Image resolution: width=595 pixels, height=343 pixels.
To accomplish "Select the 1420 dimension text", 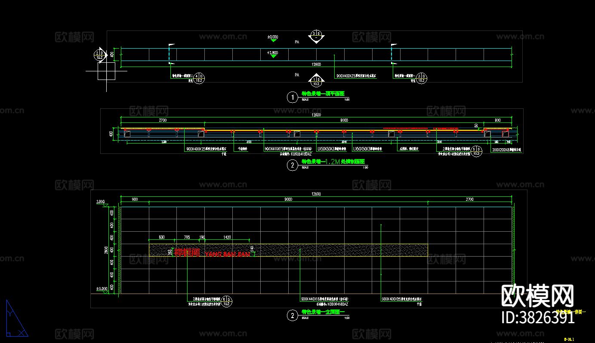I will (228, 237).
